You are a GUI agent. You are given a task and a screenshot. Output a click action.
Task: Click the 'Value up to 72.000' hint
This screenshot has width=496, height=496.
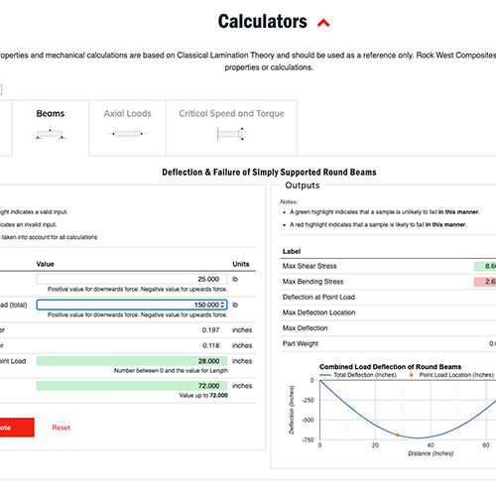coord(203,396)
